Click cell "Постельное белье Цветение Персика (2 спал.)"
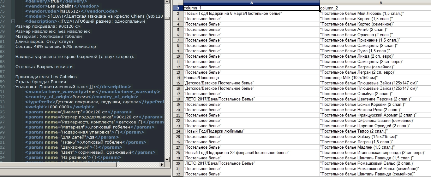The height and width of the screenshot is (177, 431). click(x=375, y=99)
